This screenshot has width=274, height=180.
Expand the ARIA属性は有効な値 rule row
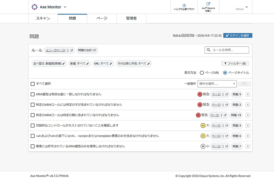click(x=248, y=94)
